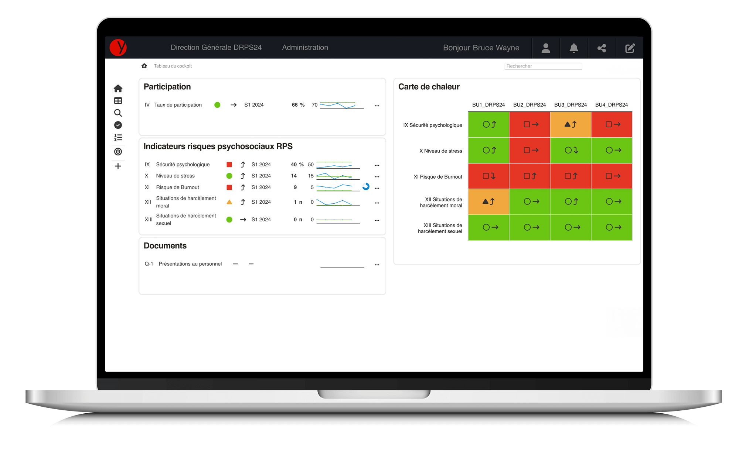Open Présentations au personnel document

pos(190,264)
